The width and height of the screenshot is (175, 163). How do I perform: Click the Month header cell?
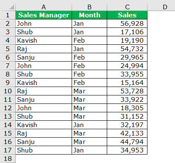89,15
